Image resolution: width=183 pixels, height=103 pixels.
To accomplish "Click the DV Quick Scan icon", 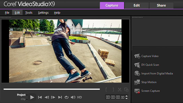I will pyautogui.click(x=137, y=65).
